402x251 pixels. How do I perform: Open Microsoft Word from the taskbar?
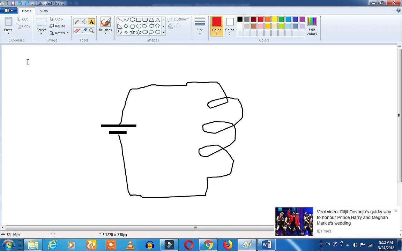(x=267, y=245)
